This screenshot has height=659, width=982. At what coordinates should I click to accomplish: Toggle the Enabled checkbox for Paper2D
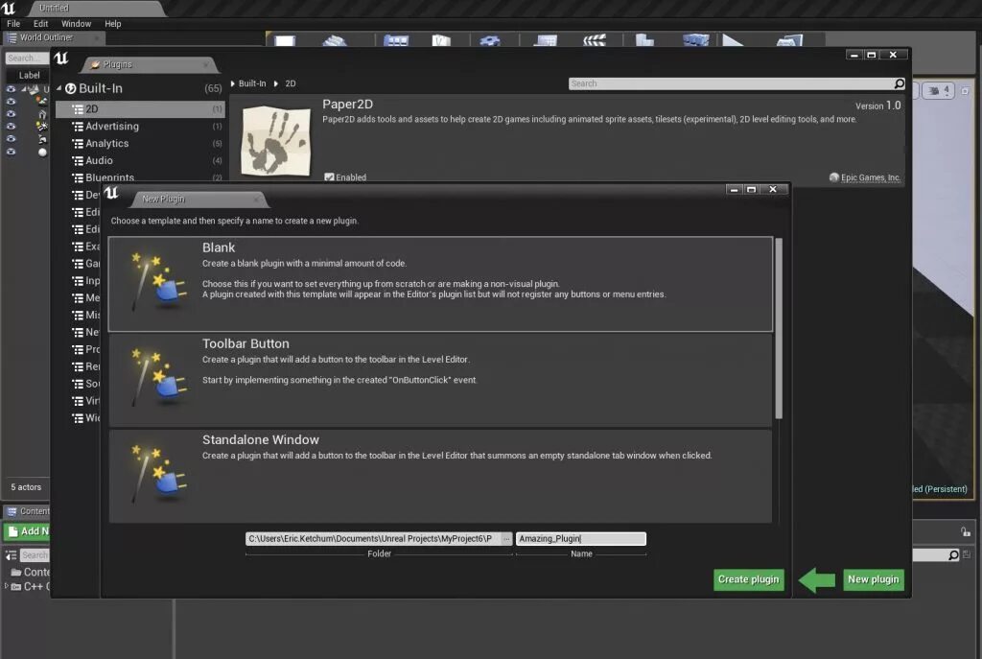coord(329,177)
